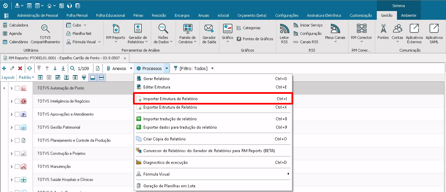The image size is (446, 192).
Task: Open Planilha Net tool
Action: (79, 34)
